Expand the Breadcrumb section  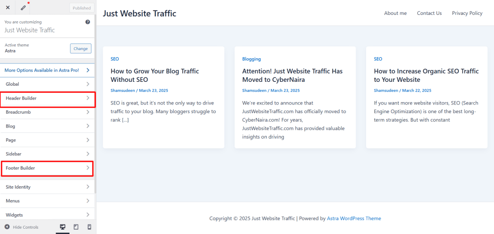point(47,112)
